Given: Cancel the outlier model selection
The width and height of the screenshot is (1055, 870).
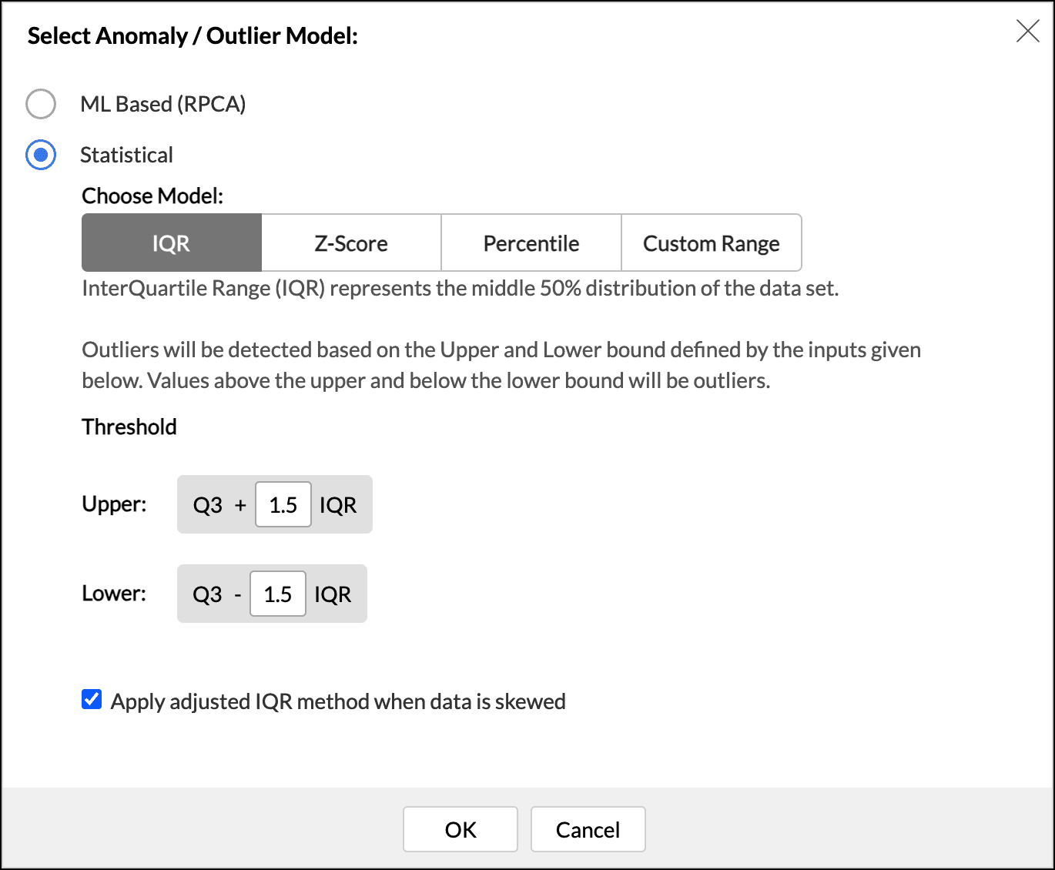Looking at the screenshot, I should pyautogui.click(x=588, y=829).
